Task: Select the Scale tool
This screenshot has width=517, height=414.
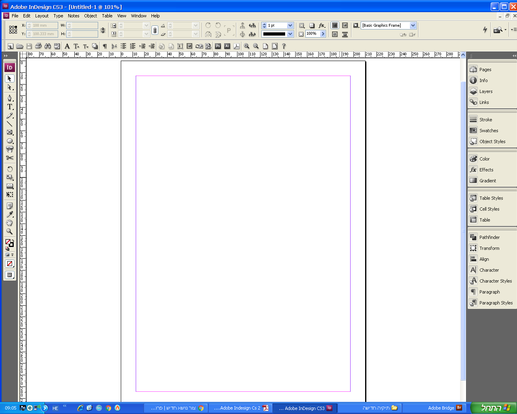Action: click(10, 177)
